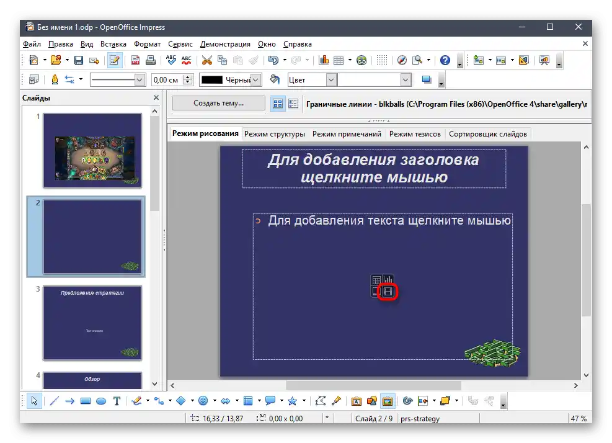612x443 pixels.
Task: Expand the line color 'Чёрный' dropdown
Action: click(x=255, y=80)
